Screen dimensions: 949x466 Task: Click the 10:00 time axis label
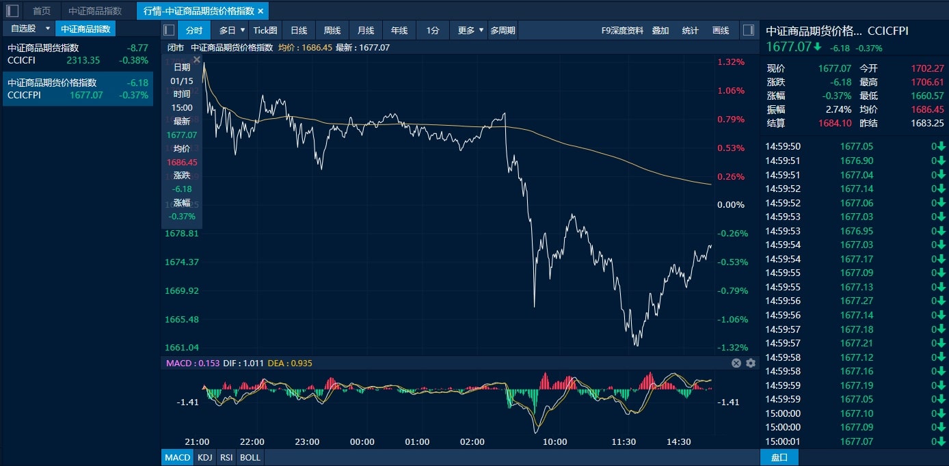pyautogui.click(x=554, y=442)
